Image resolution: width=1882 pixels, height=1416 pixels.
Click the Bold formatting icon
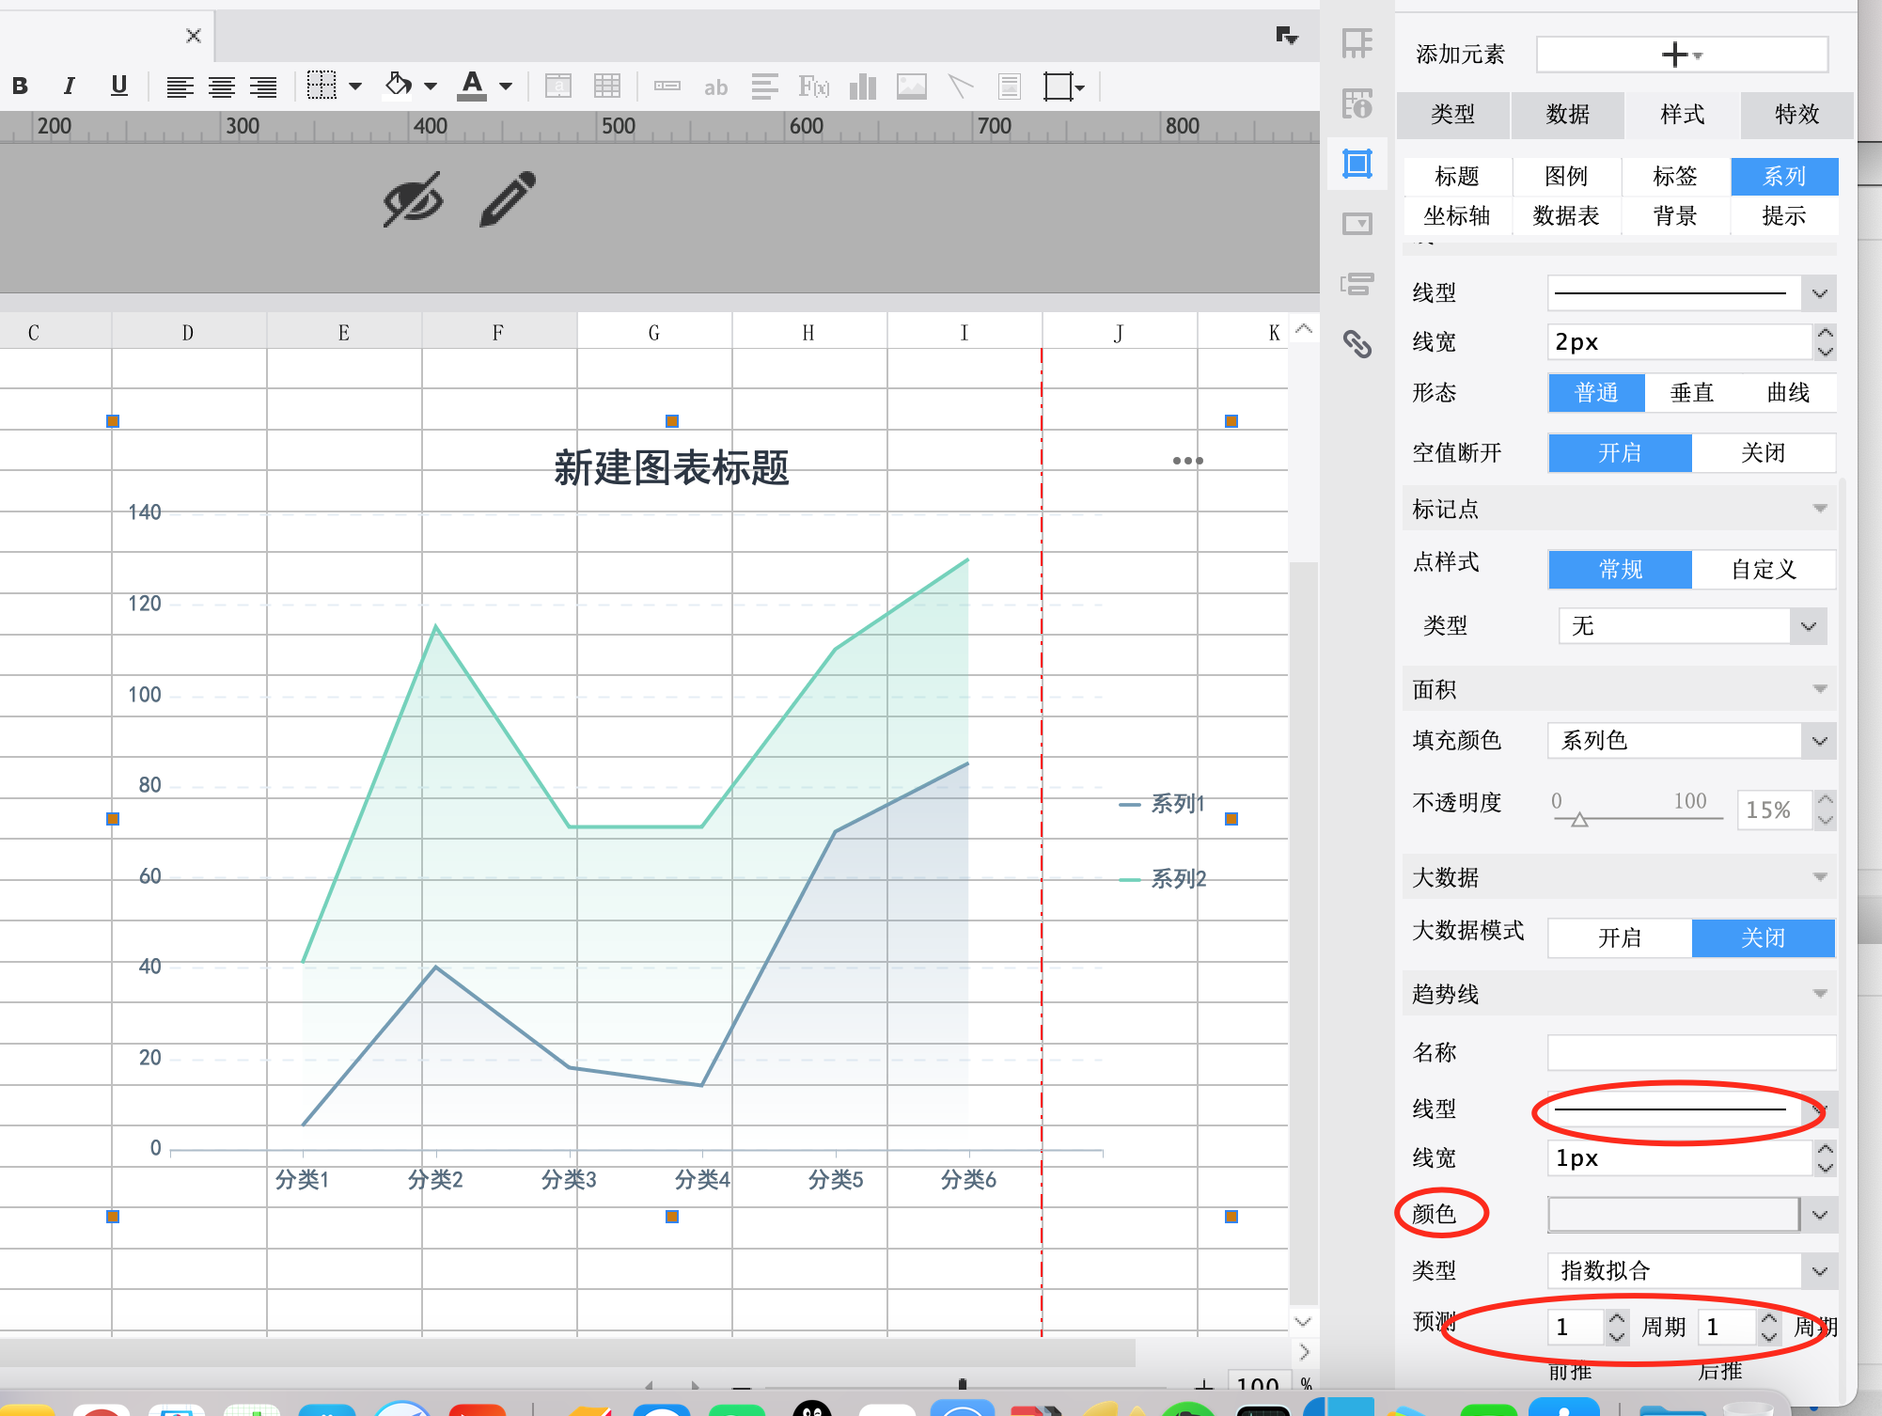[x=20, y=87]
